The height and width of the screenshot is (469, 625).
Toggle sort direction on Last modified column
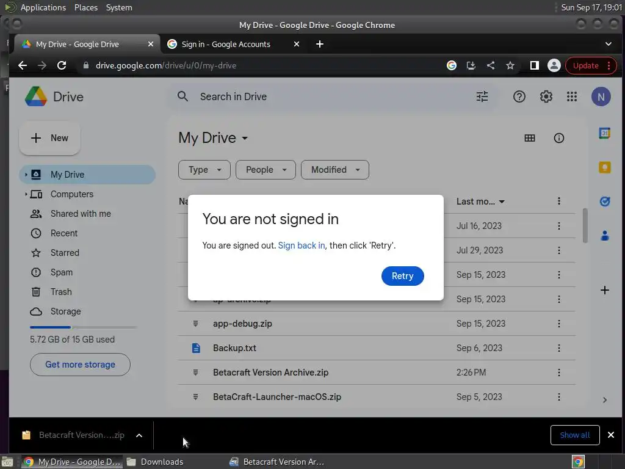pos(502,202)
